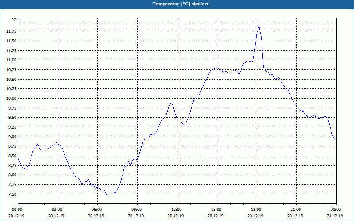Select the 11,75 y-axis value
This screenshot has height=221, width=354.
click(11, 31)
